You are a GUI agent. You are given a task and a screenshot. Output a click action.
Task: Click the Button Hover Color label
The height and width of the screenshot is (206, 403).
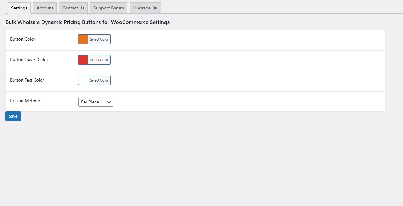[29, 59]
